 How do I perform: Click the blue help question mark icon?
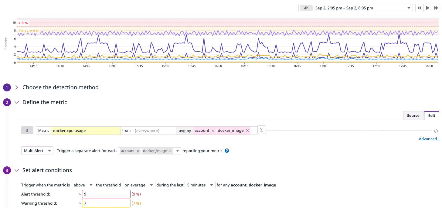point(227,151)
